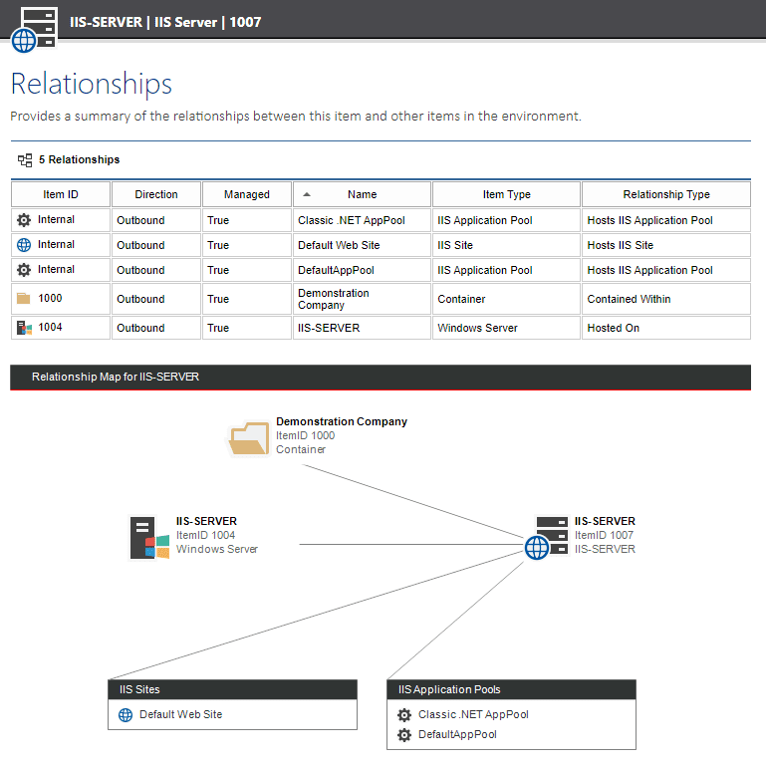Open Demonstration Company name cell in table
This screenshot has height=769, width=766.
[x=362, y=299]
